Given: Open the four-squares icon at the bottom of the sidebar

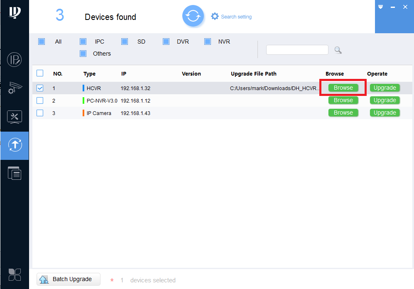Looking at the screenshot, I should point(15,275).
